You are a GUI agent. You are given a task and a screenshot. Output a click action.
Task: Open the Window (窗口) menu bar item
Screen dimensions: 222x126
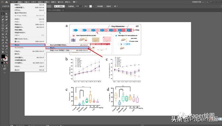coord(61,2)
